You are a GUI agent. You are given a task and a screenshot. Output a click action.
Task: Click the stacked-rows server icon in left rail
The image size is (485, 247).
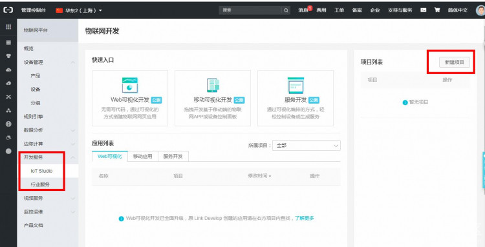point(8,43)
